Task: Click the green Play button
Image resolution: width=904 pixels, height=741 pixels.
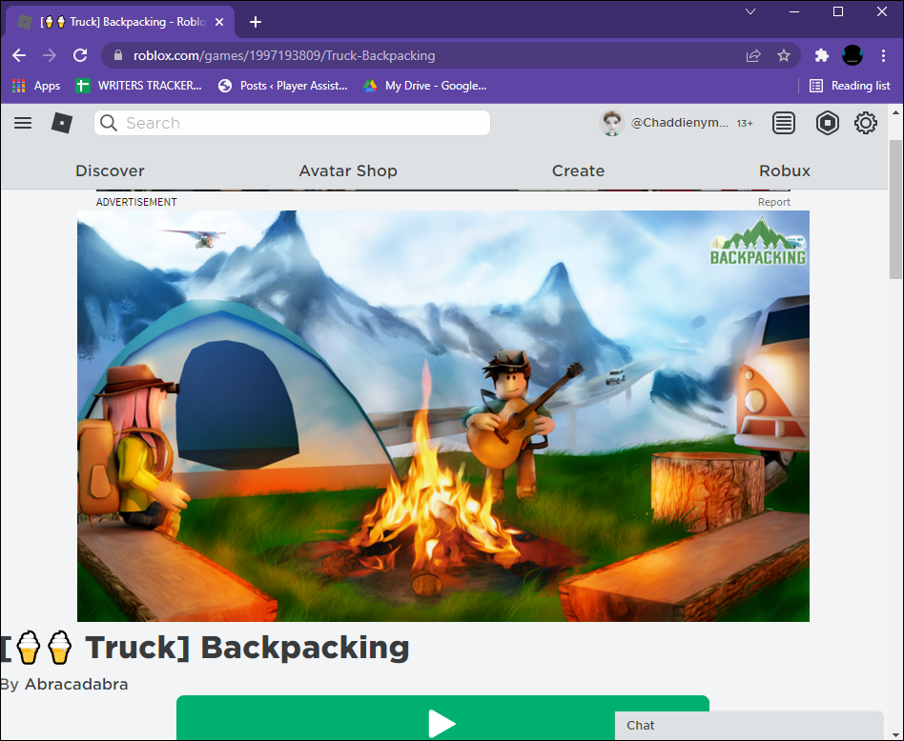Action: (442, 717)
